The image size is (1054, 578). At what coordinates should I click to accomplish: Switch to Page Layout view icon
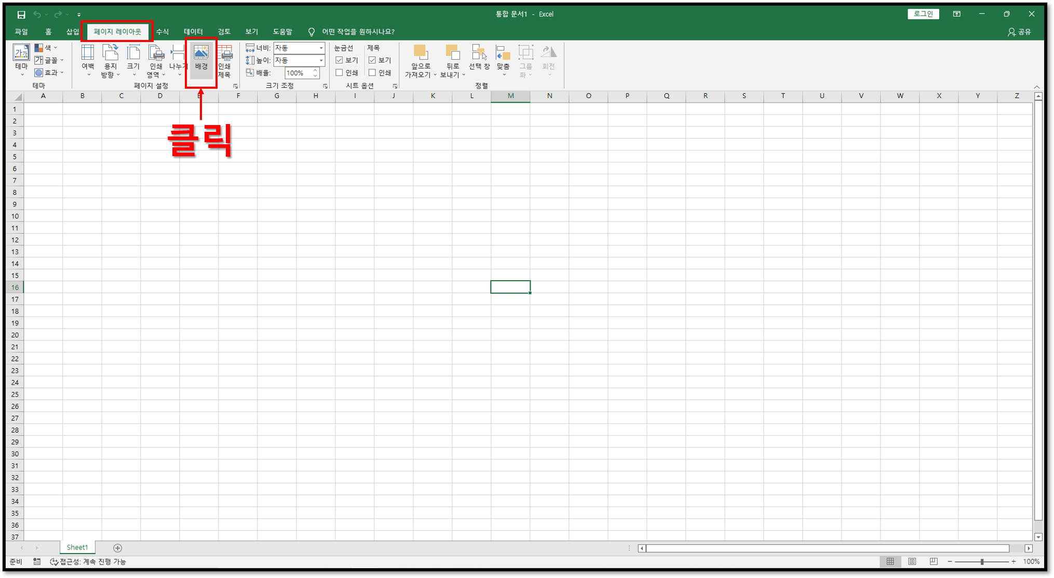(912, 561)
